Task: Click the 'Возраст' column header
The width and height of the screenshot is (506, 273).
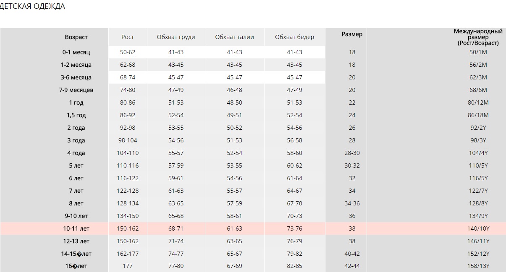Action: [76, 37]
